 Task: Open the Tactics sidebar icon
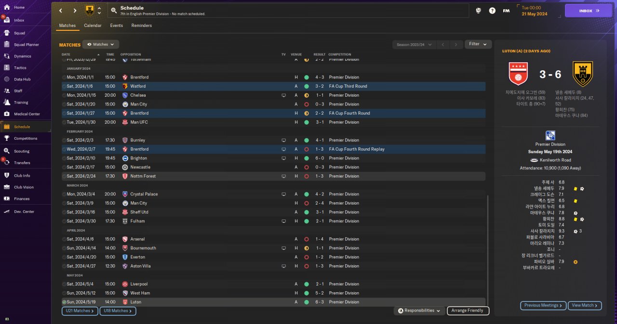7,68
